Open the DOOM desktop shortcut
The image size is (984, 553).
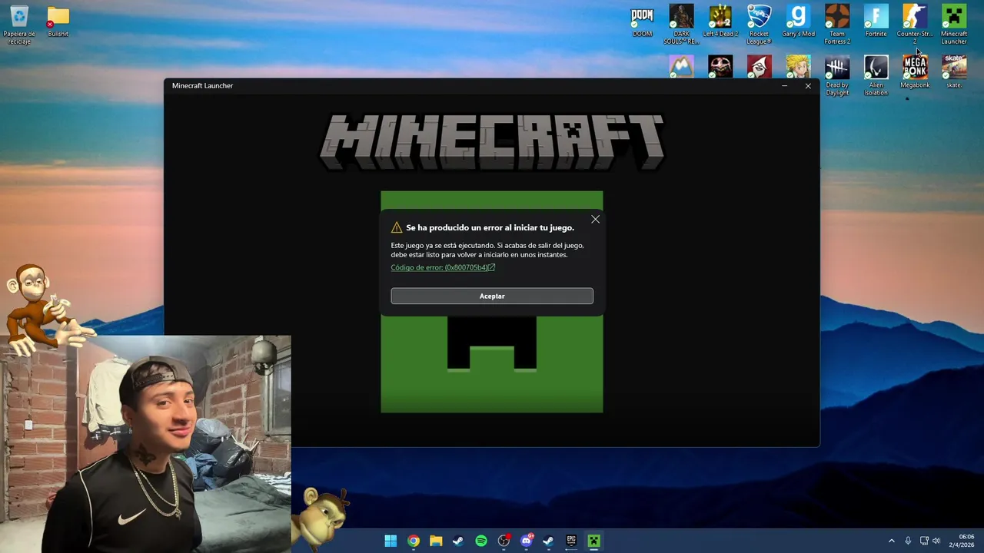(642, 22)
